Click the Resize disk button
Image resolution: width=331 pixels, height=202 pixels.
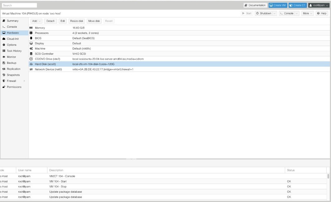(x=76, y=21)
